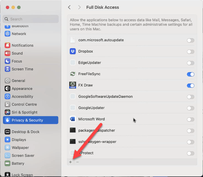Enable the GoogleSoftwareUpdateDaemon toggle
Viewport: 203px width, 177px height.
[x=190, y=97]
